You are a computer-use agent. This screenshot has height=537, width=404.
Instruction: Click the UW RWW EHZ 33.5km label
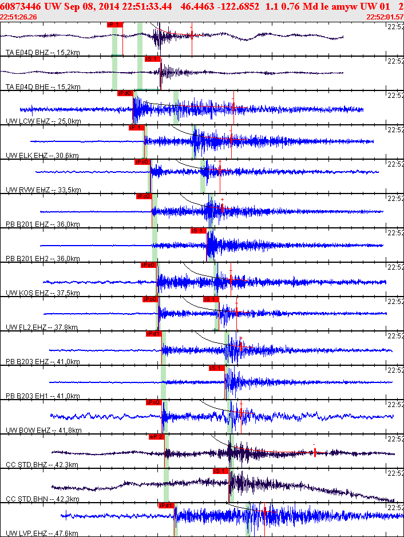43,189
